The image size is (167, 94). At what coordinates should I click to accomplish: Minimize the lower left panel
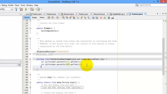pyautogui.click(x=20, y=62)
